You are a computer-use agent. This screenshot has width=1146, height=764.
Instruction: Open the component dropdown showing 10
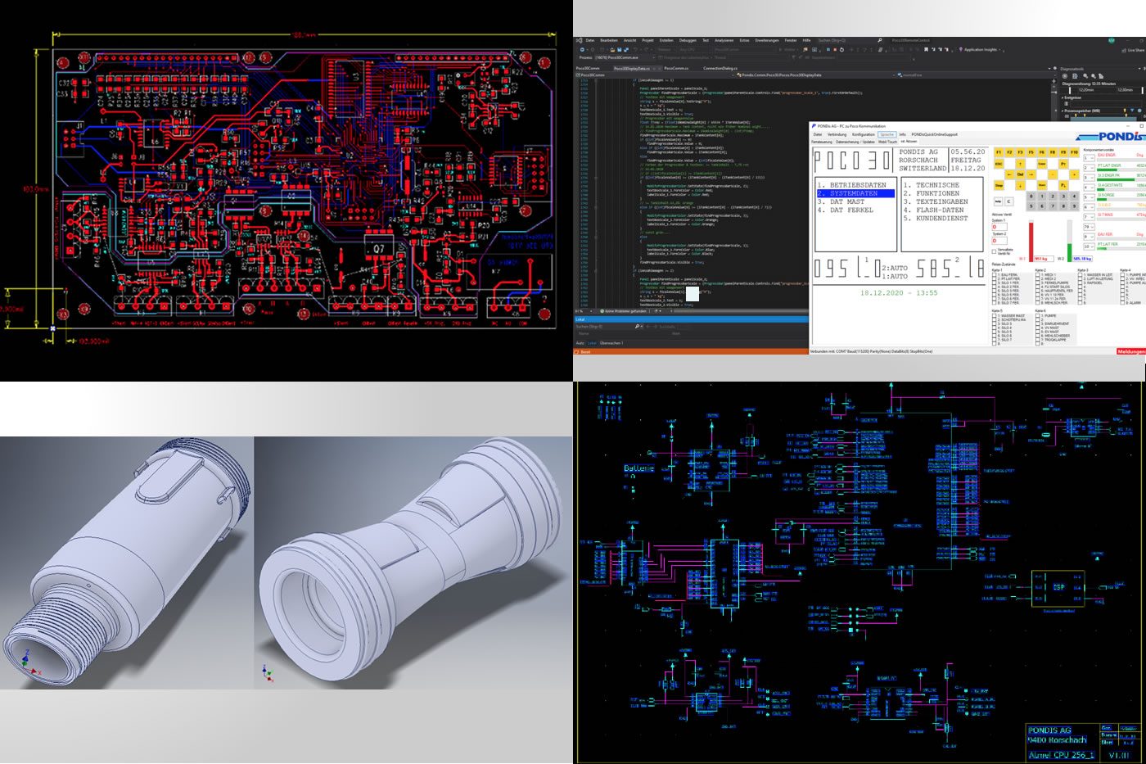pos(1089,246)
